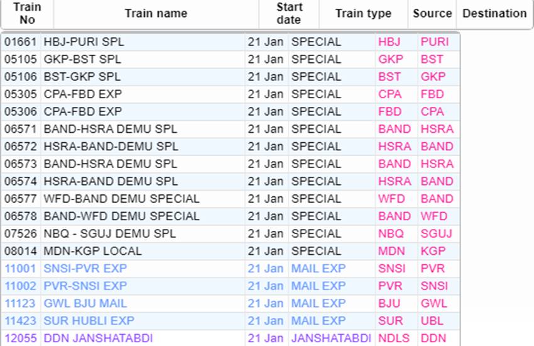
Task: Sort by the Start date column header
Action: pos(289,14)
